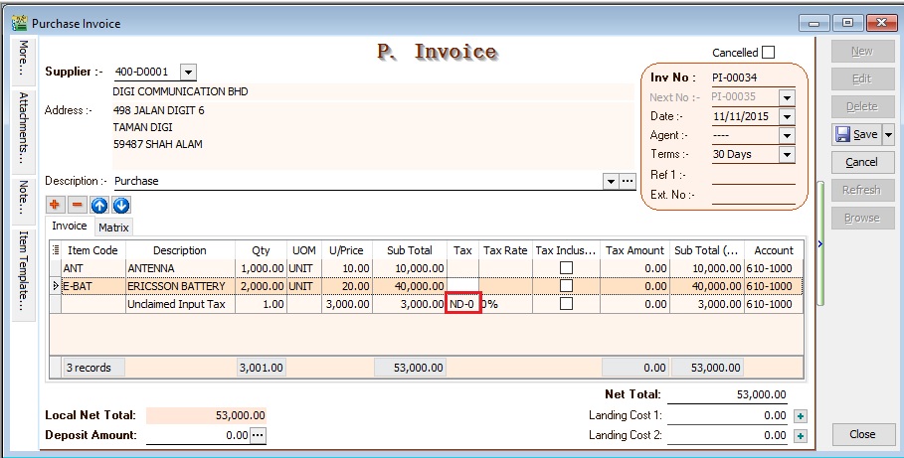
Task: Click the plus icon beside Landing Cost 2
Action: pyautogui.click(x=801, y=435)
